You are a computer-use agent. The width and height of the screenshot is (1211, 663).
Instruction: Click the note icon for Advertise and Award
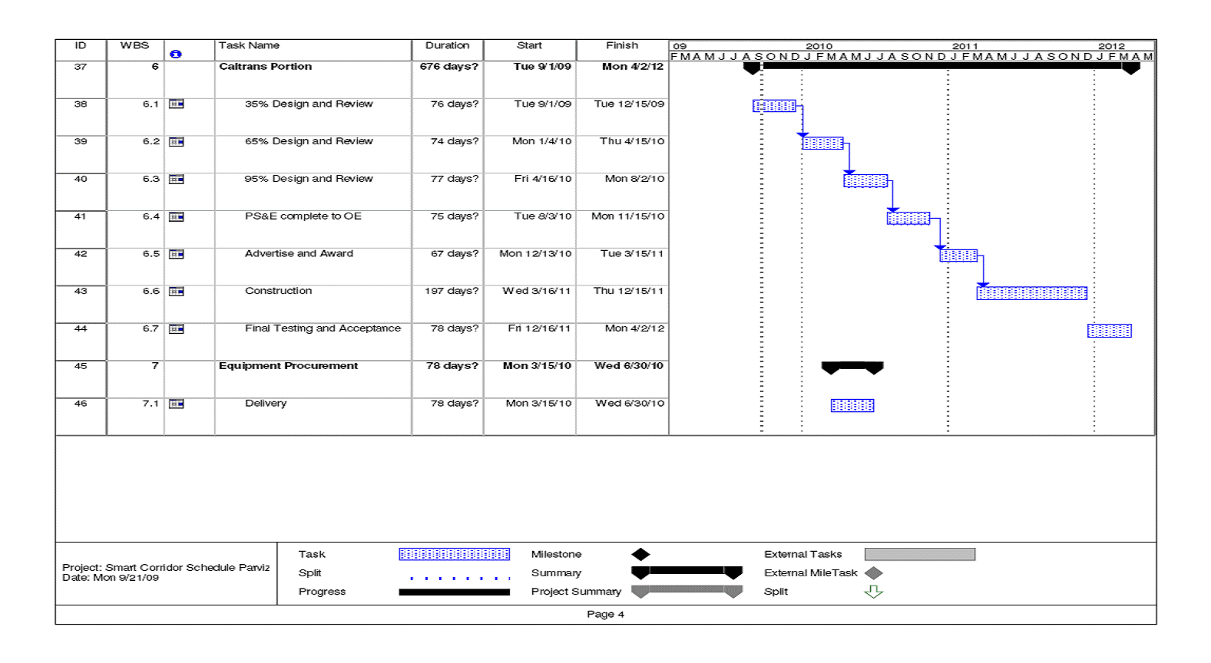click(177, 253)
